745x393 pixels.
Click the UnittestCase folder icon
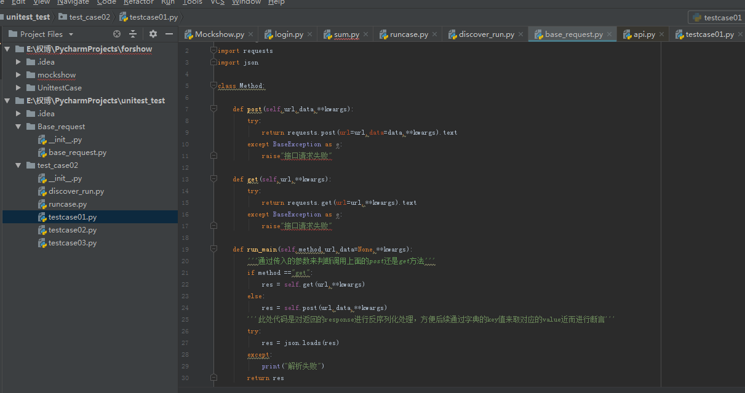point(30,88)
